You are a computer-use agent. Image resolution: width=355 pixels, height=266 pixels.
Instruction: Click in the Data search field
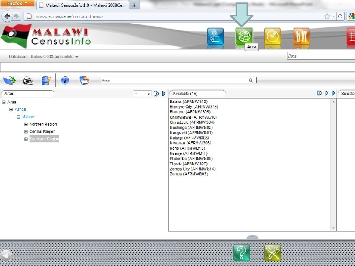[321, 56]
